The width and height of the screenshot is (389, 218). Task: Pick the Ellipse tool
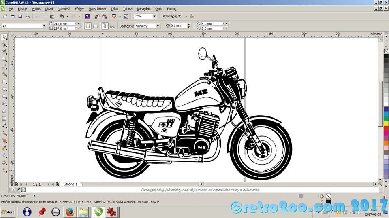click(x=4, y=89)
